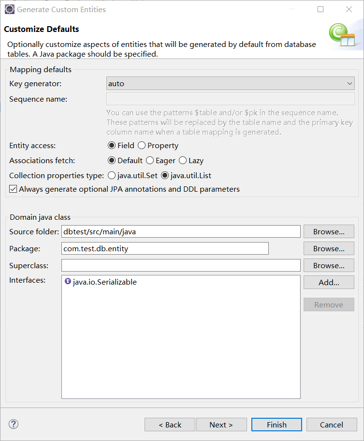This screenshot has width=364, height=441.
Task: Browse for the source folder
Action: point(329,232)
